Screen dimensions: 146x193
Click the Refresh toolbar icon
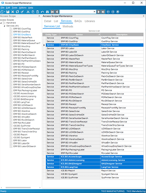tap(17, 12)
